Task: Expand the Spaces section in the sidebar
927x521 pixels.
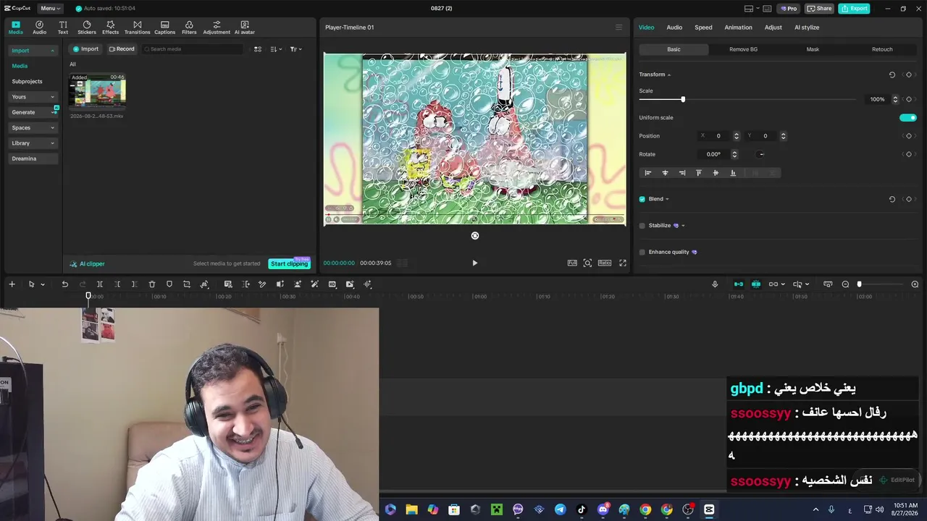Action: point(33,127)
